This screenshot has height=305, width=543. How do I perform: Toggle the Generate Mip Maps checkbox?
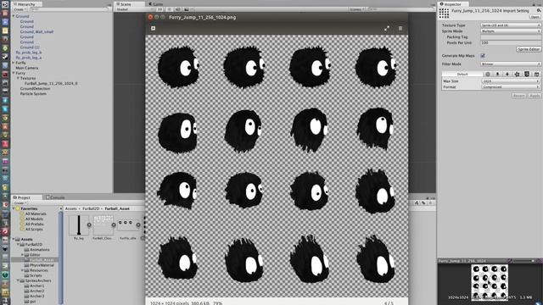(x=483, y=56)
